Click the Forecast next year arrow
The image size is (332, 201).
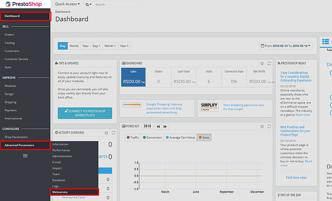(165, 126)
